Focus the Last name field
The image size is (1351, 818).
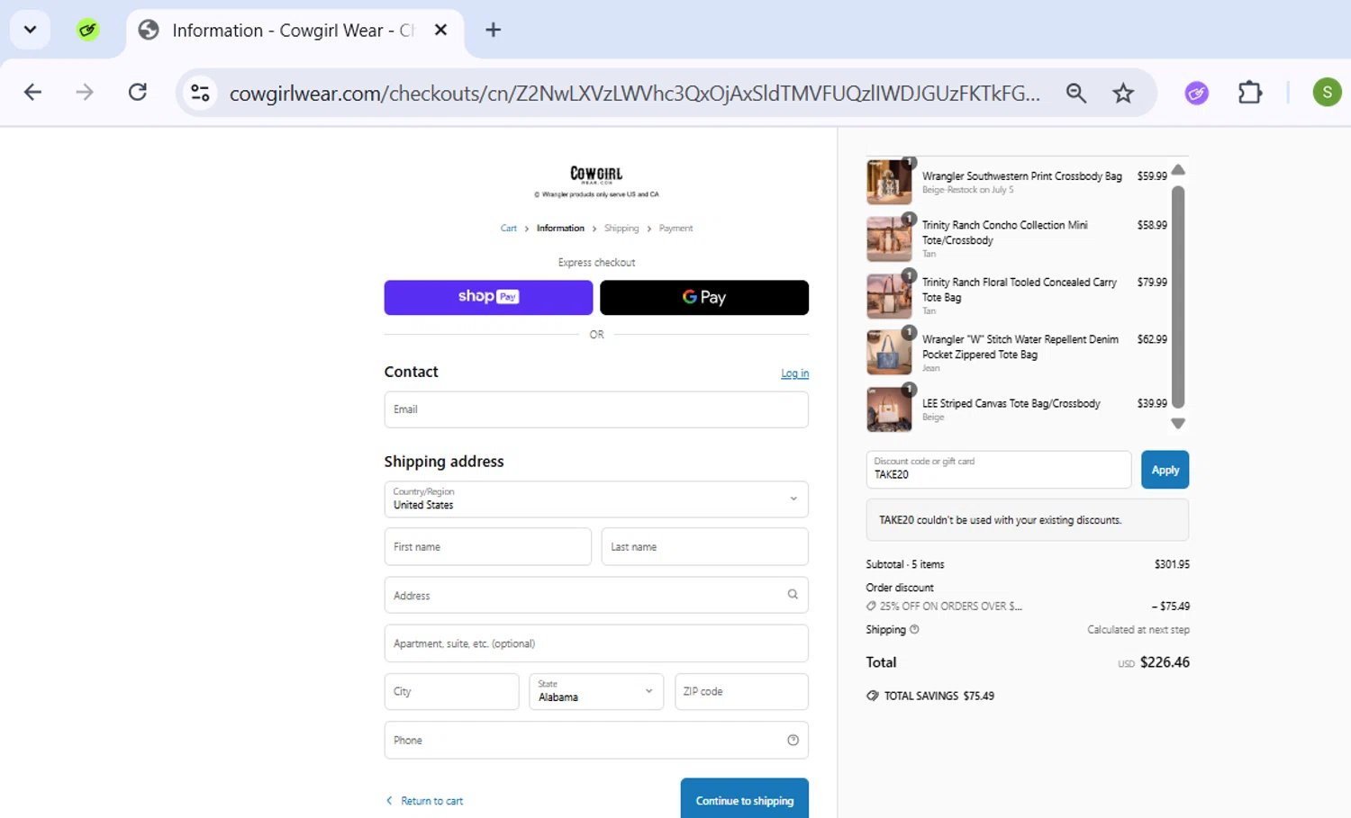[x=705, y=547]
